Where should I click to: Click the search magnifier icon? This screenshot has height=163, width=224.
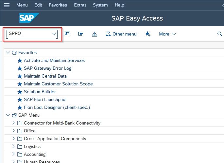219,34
